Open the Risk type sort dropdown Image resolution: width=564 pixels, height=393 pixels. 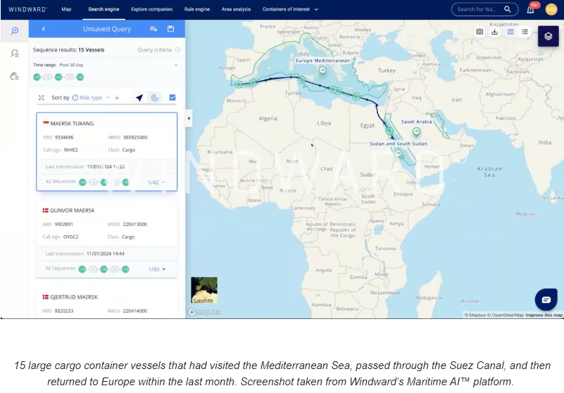[x=91, y=97]
